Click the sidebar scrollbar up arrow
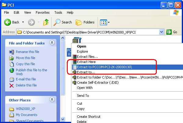 (x=63, y=38)
